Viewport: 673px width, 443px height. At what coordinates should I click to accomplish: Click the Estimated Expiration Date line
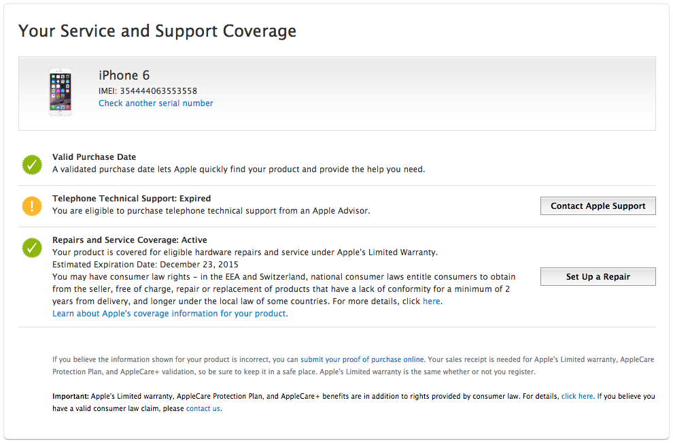pos(145,265)
